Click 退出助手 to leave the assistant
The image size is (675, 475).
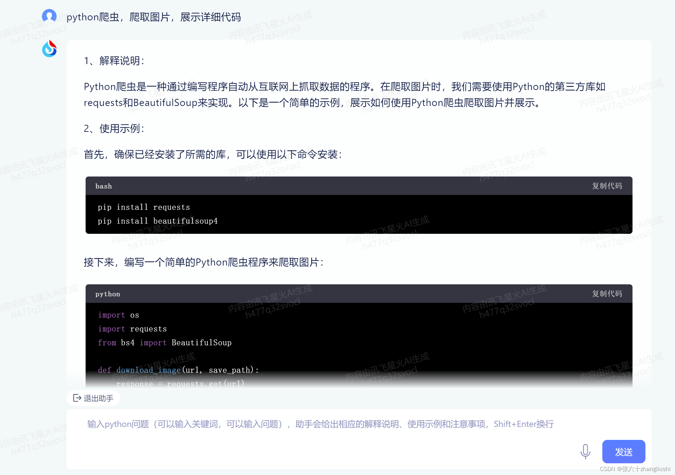(98, 398)
